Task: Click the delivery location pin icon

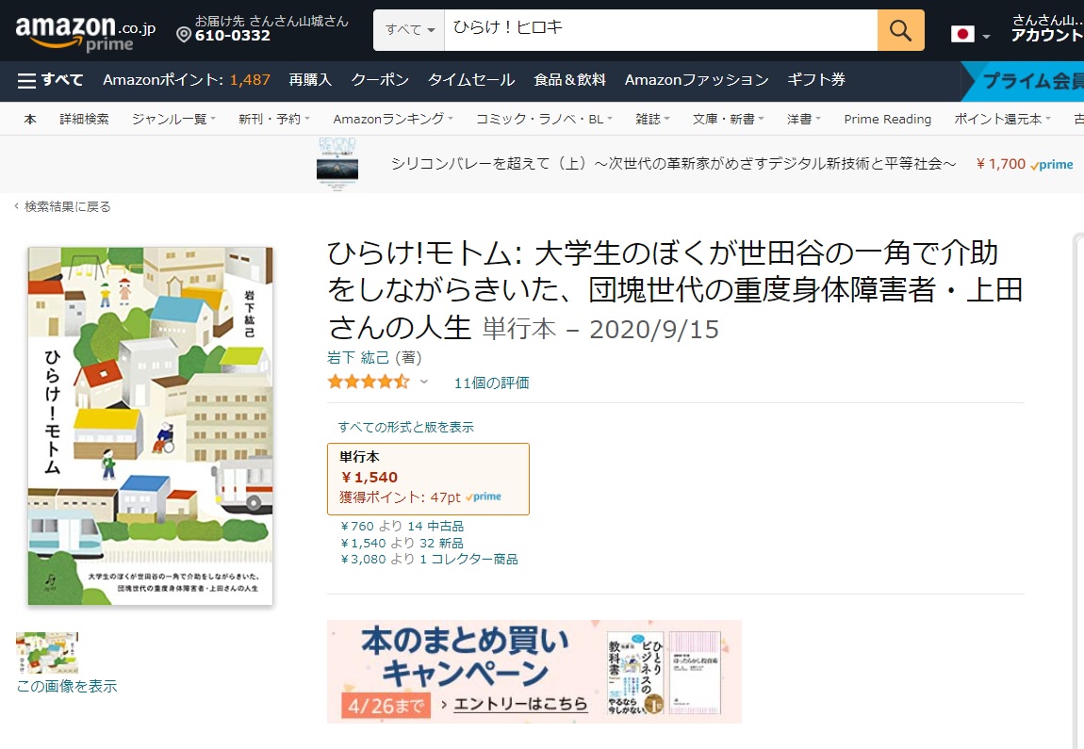Action: coord(183,35)
